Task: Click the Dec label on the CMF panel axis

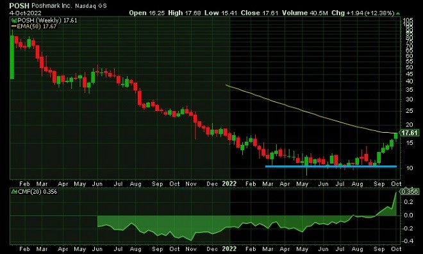Action: (212, 249)
